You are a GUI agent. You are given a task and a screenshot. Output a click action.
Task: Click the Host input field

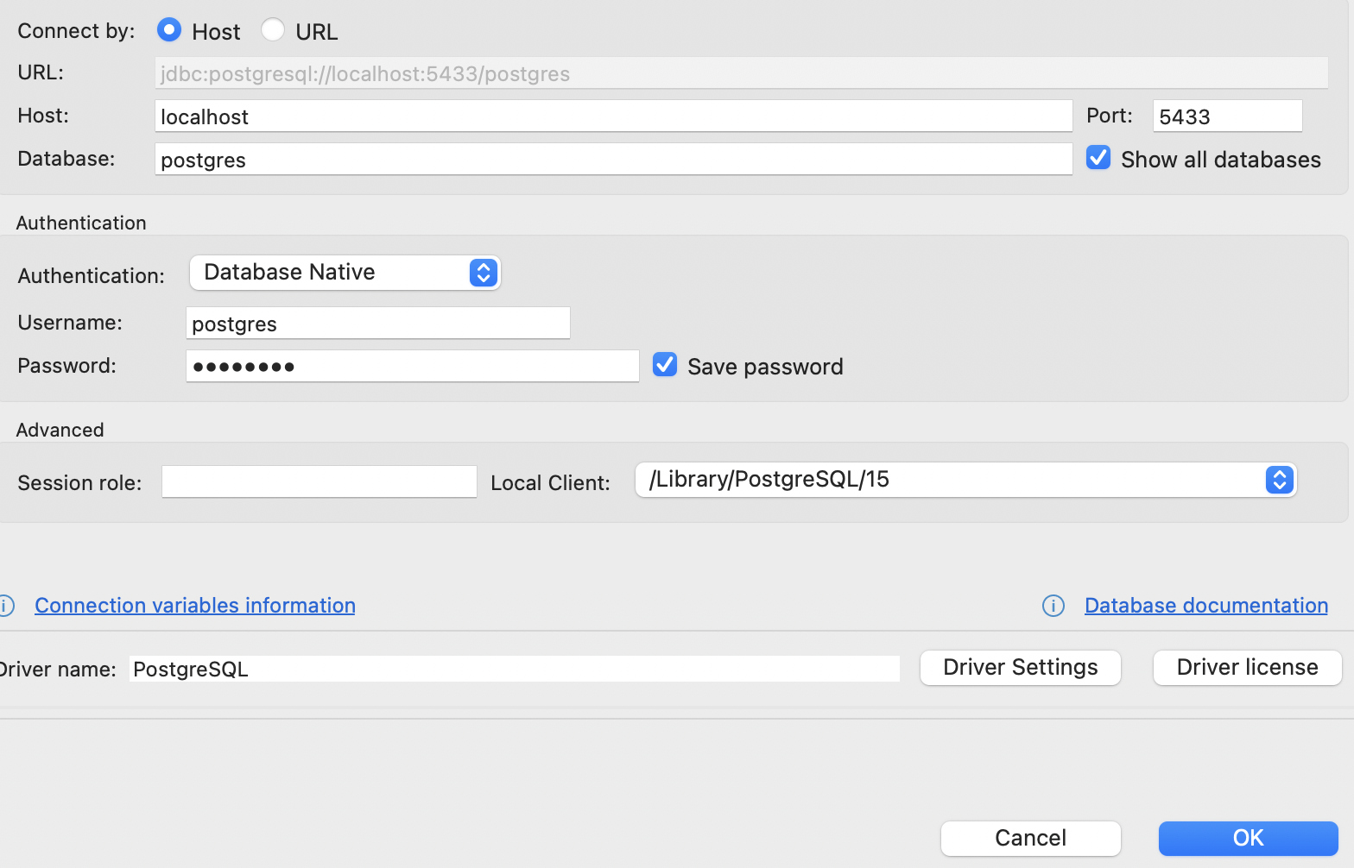(613, 116)
